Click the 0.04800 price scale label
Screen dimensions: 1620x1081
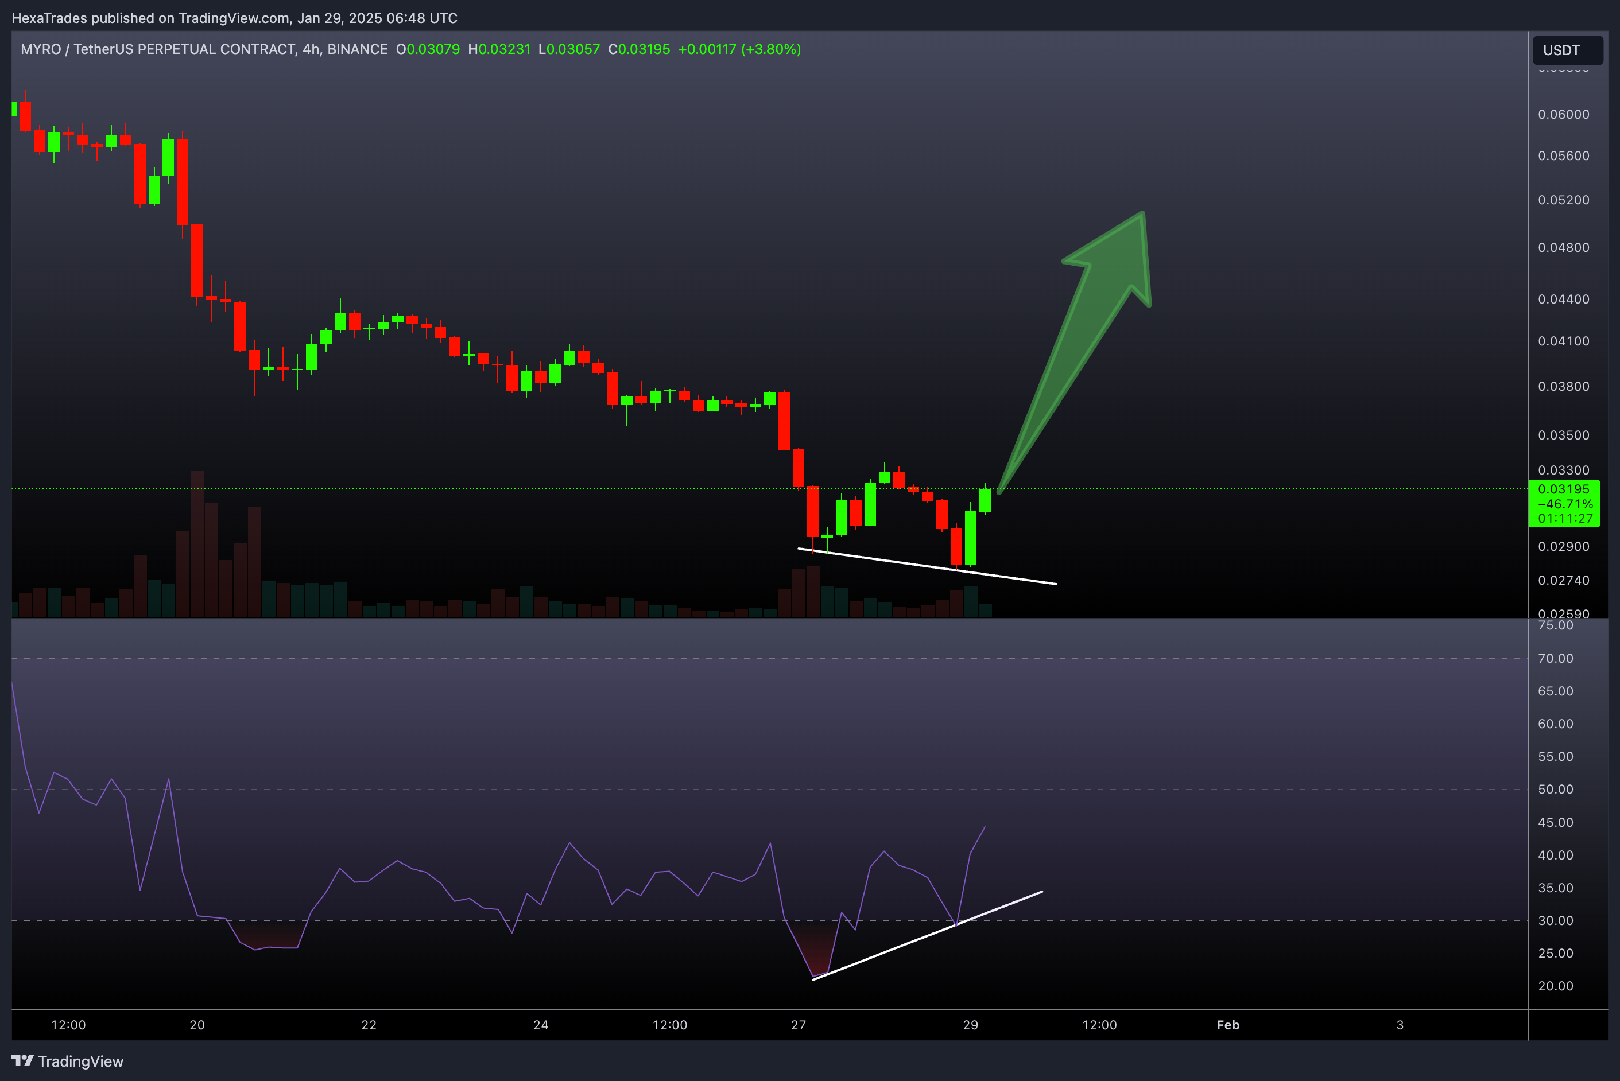[1563, 247]
